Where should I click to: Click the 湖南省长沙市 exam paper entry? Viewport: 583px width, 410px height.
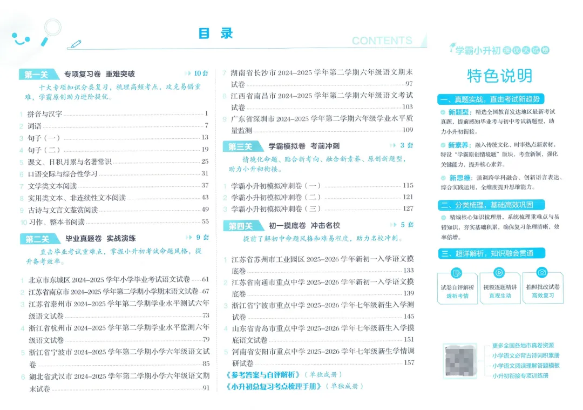(x=318, y=78)
